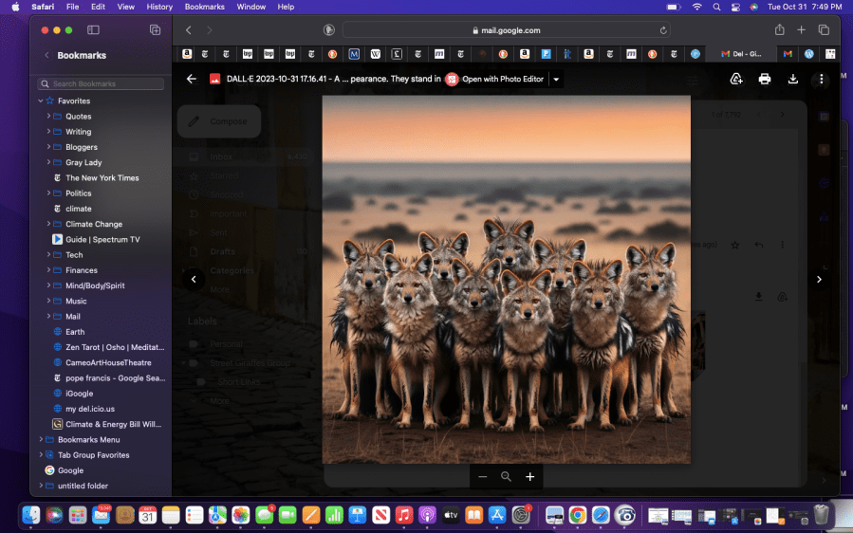Click the magnifier reset zoom icon
Screen dimensions: 853x533
[x=507, y=477]
